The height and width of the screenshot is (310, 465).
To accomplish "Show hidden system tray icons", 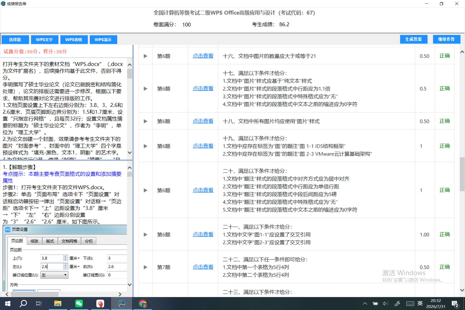I will pos(365,304).
